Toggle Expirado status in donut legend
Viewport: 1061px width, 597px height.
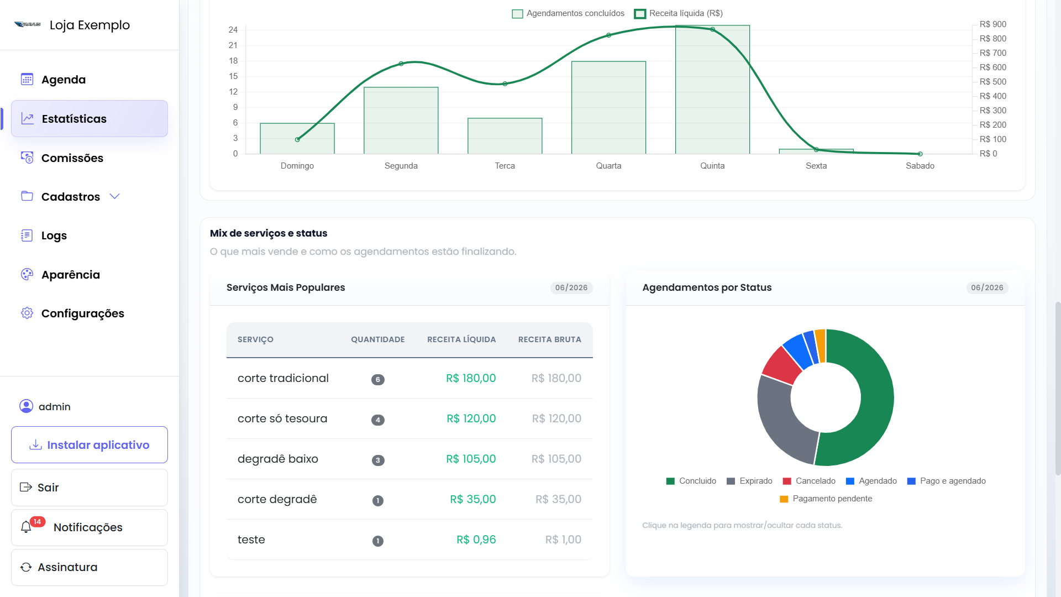[x=749, y=481]
